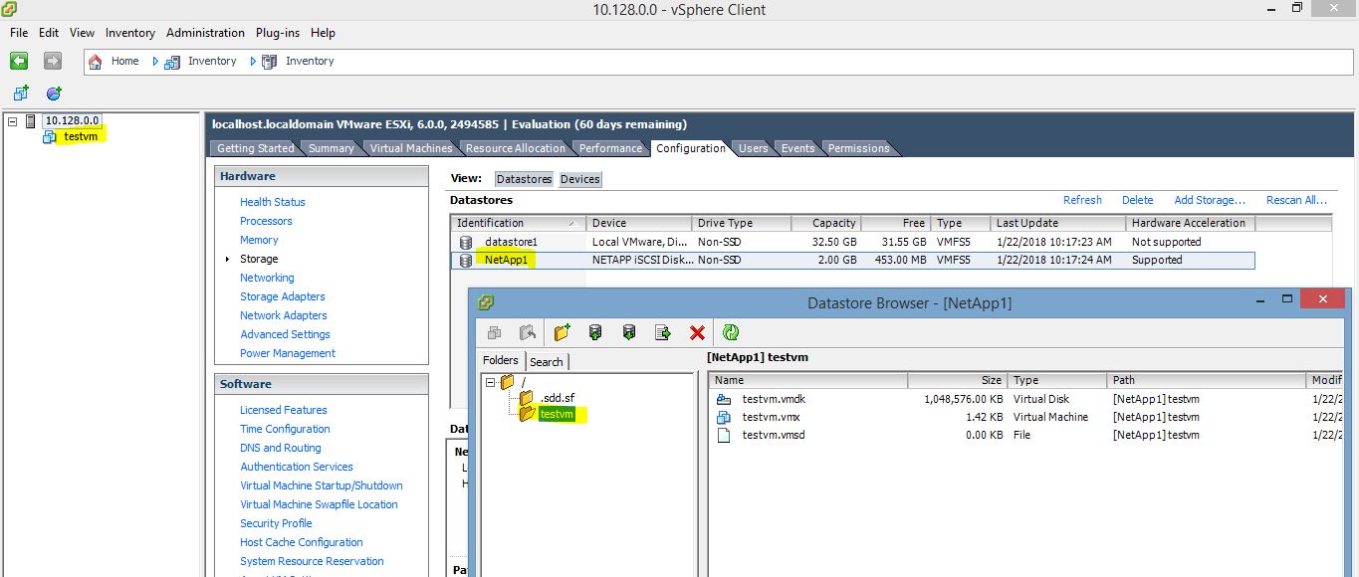Open the Administration menu
Screen dimensions: 1359x577
tap(205, 32)
